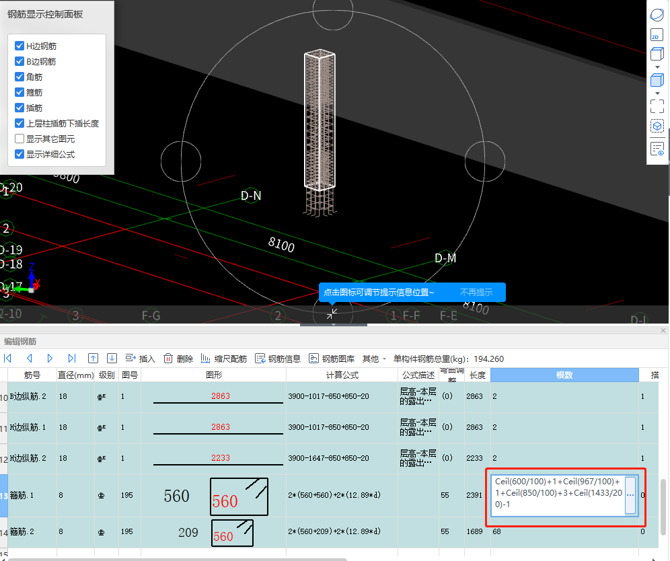The height and width of the screenshot is (561, 670).
Task: Click the 箍筋.1 shape diagram thumbnail
Action: [x=239, y=496]
